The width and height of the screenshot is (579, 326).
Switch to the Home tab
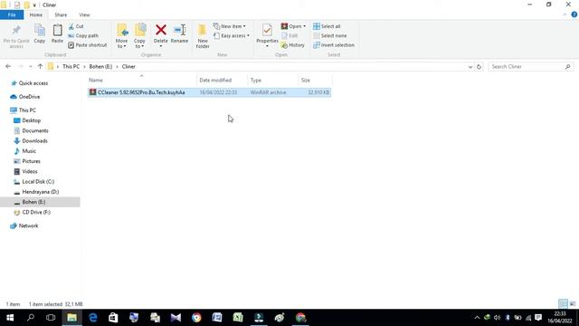tap(36, 15)
